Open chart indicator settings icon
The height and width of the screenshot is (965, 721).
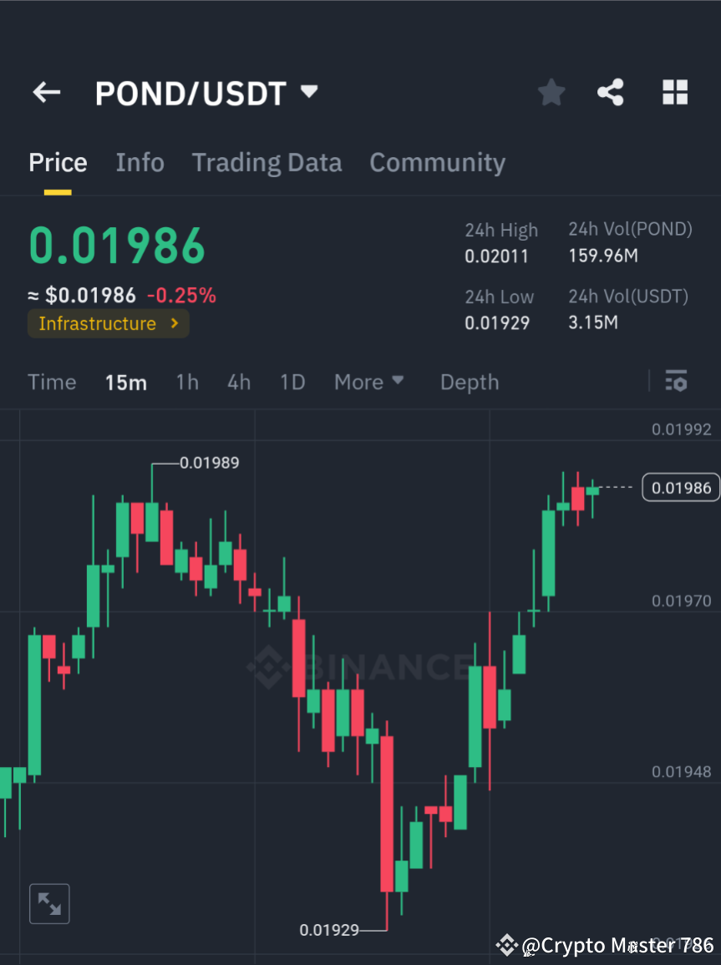(676, 381)
